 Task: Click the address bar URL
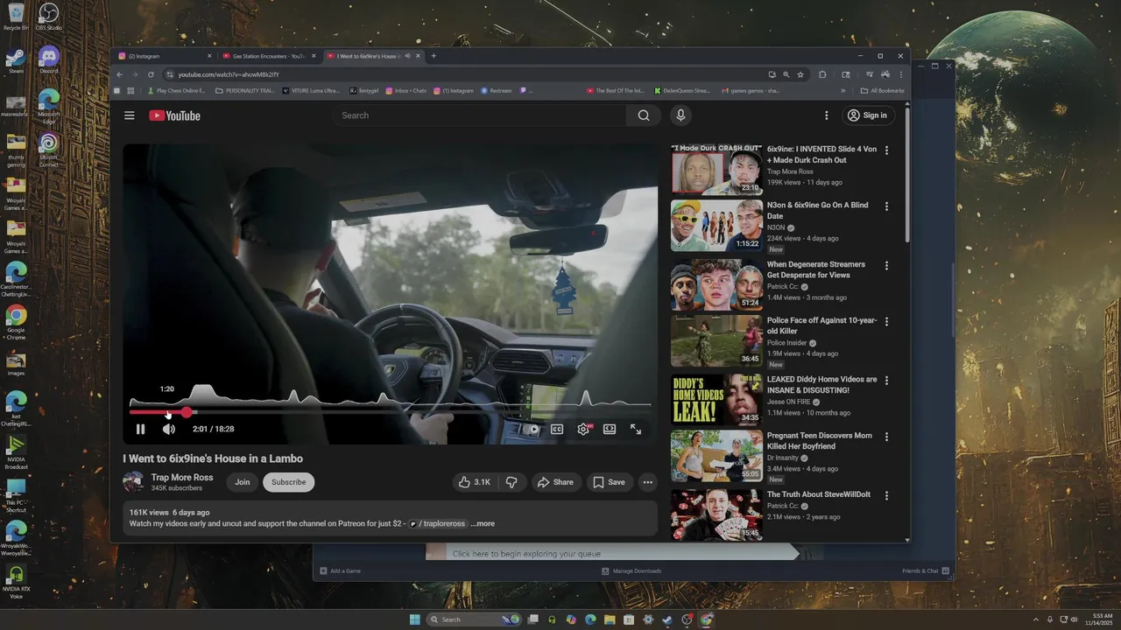tap(229, 74)
